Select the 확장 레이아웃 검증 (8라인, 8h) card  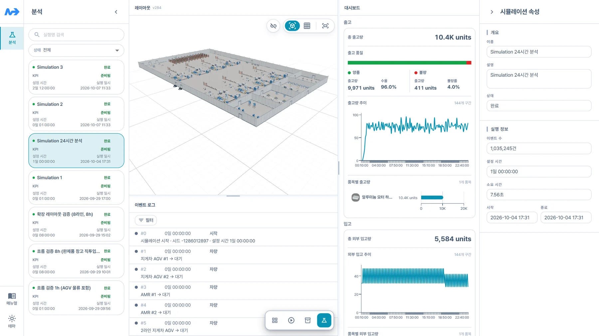(x=76, y=224)
